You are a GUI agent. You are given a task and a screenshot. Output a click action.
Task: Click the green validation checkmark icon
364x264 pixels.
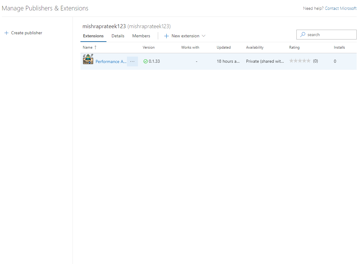[146, 61]
